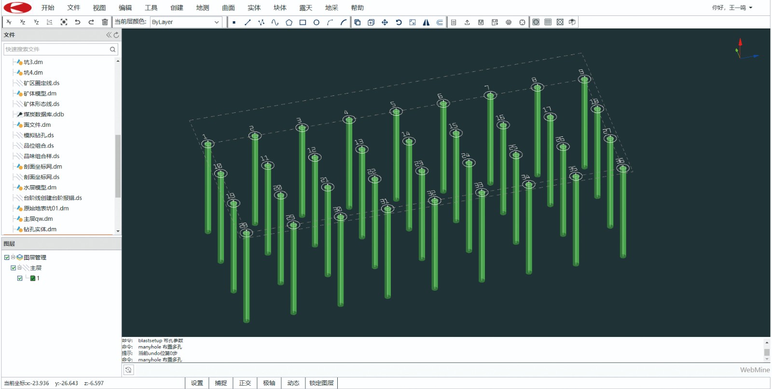Open the 开始 menu
The image size is (772, 389).
click(x=48, y=8)
